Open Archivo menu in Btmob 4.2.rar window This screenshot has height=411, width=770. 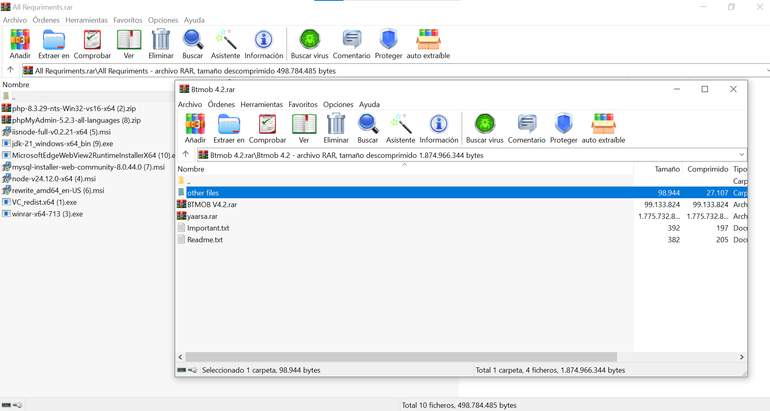(190, 105)
